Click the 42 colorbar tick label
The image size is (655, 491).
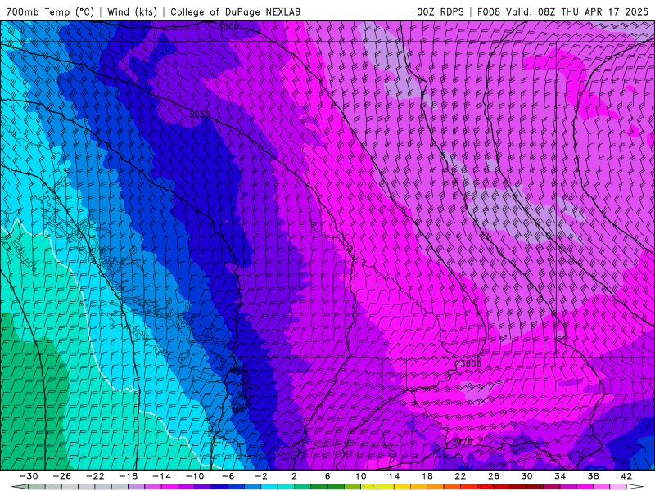[x=626, y=476]
